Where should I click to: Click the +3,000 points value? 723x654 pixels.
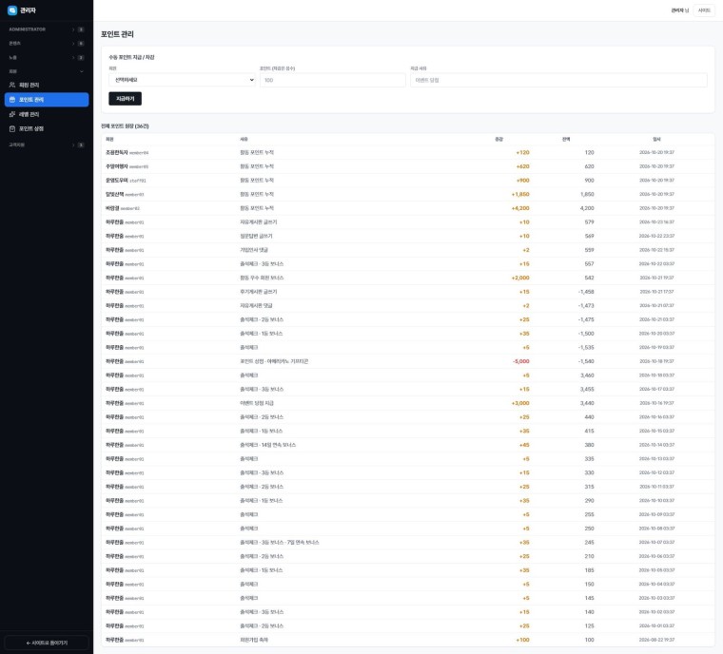point(520,403)
